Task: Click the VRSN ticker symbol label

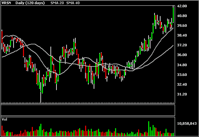Action: tap(6, 3)
